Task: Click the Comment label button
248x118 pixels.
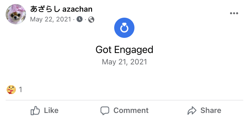Action: click(131, 110)
